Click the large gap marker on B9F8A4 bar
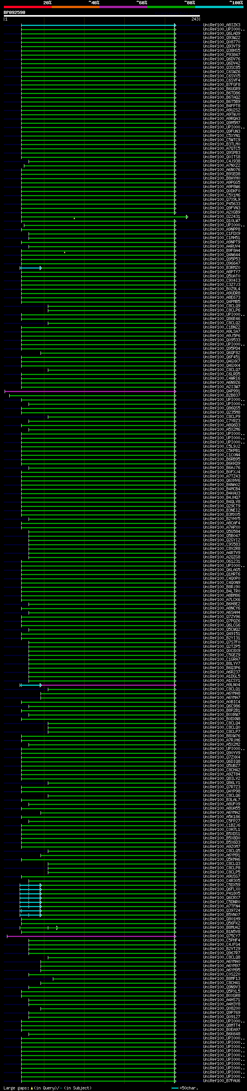This screenshot has width=247, height=1091. tap(64, 252)
